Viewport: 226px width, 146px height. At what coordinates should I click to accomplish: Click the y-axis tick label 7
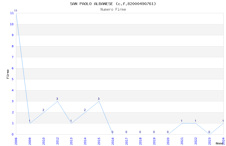13,57
